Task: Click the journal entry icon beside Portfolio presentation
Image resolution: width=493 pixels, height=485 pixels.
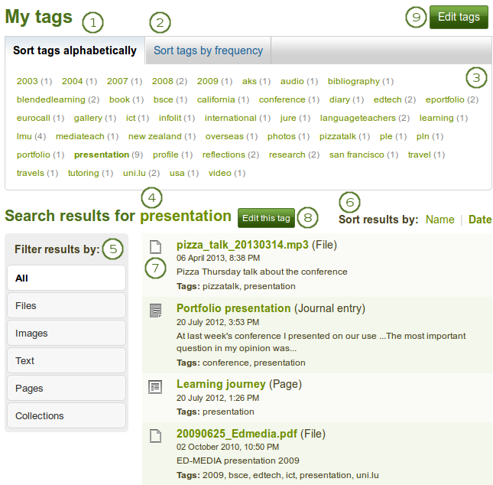Action: 155,310
